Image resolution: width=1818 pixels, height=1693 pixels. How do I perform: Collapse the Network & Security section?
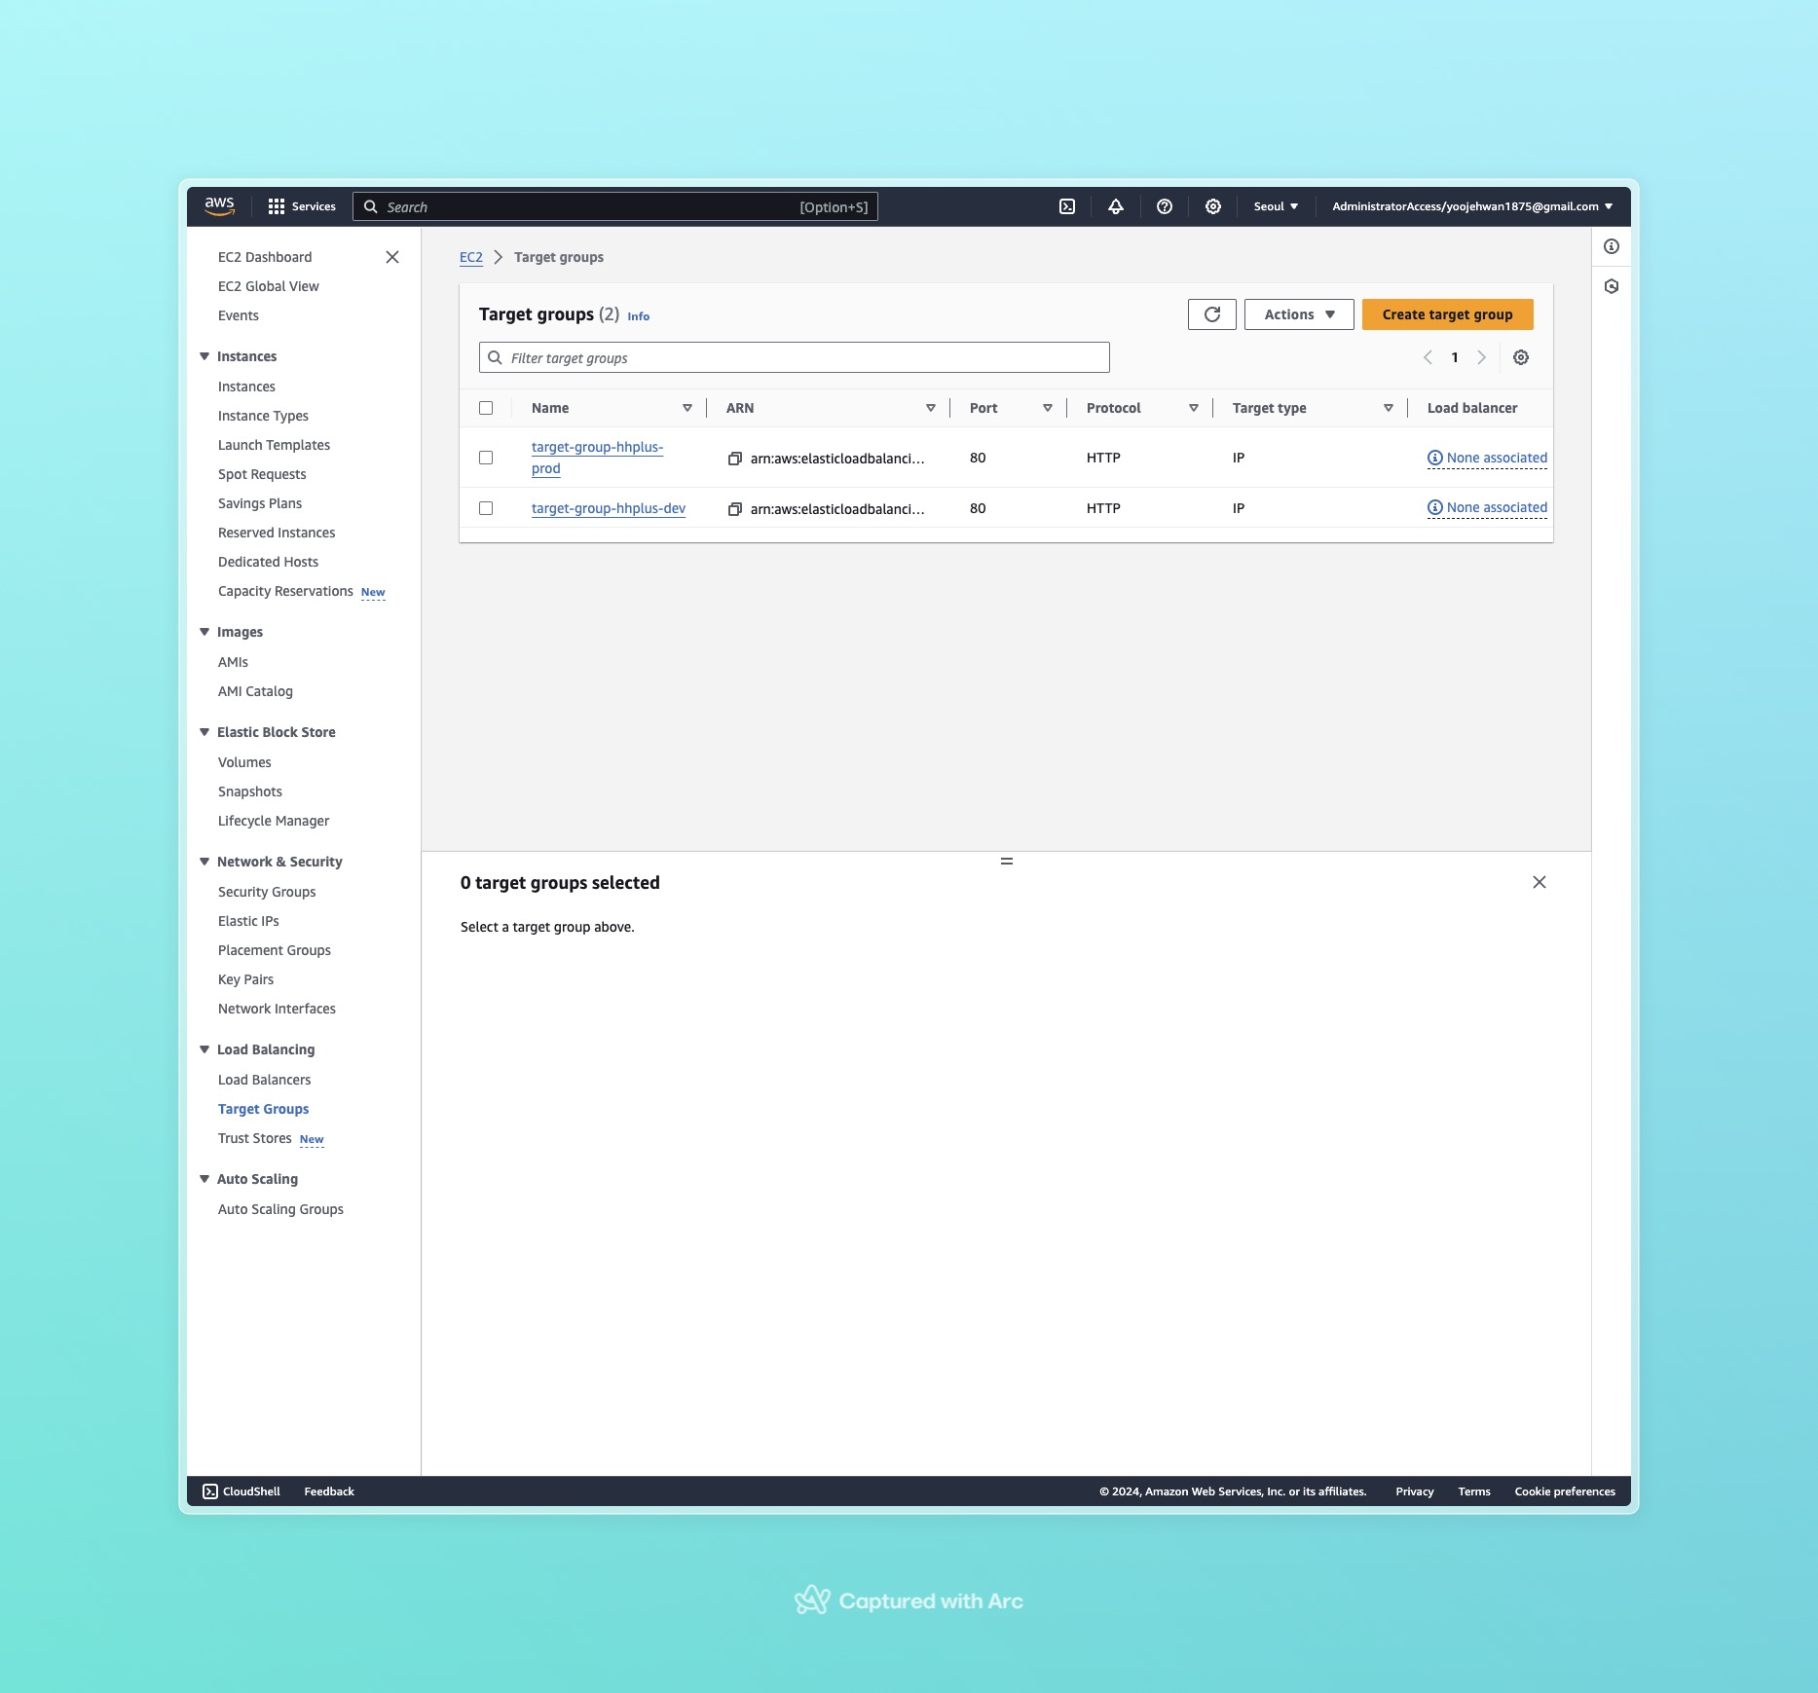coord(204,862)
